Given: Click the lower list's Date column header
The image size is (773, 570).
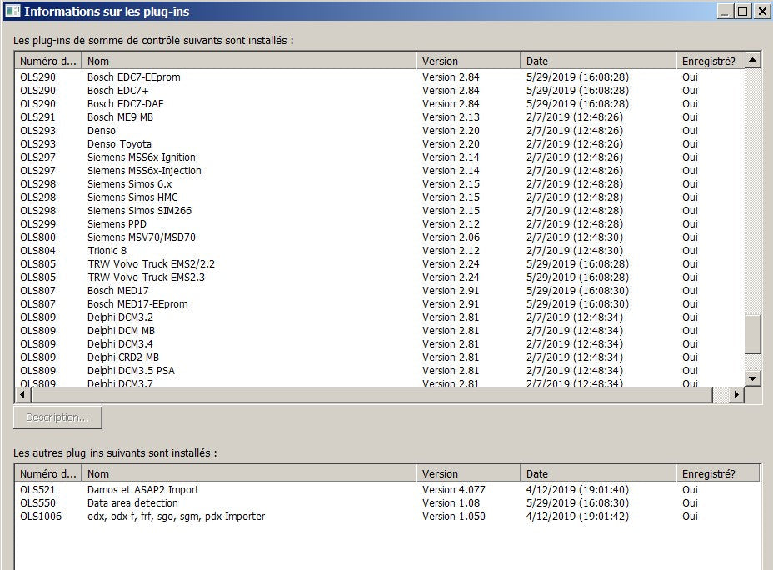Looking at the screenshot, I should (598, 473).
